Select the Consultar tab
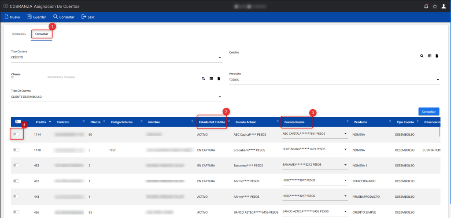 click(x=42, y=34)
